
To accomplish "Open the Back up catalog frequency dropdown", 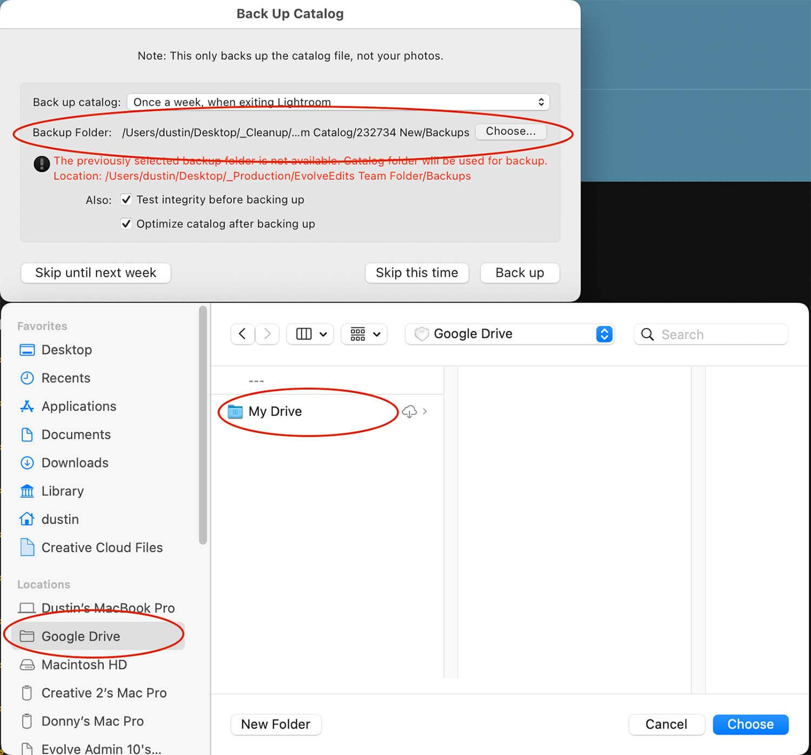I will (338, 102).
